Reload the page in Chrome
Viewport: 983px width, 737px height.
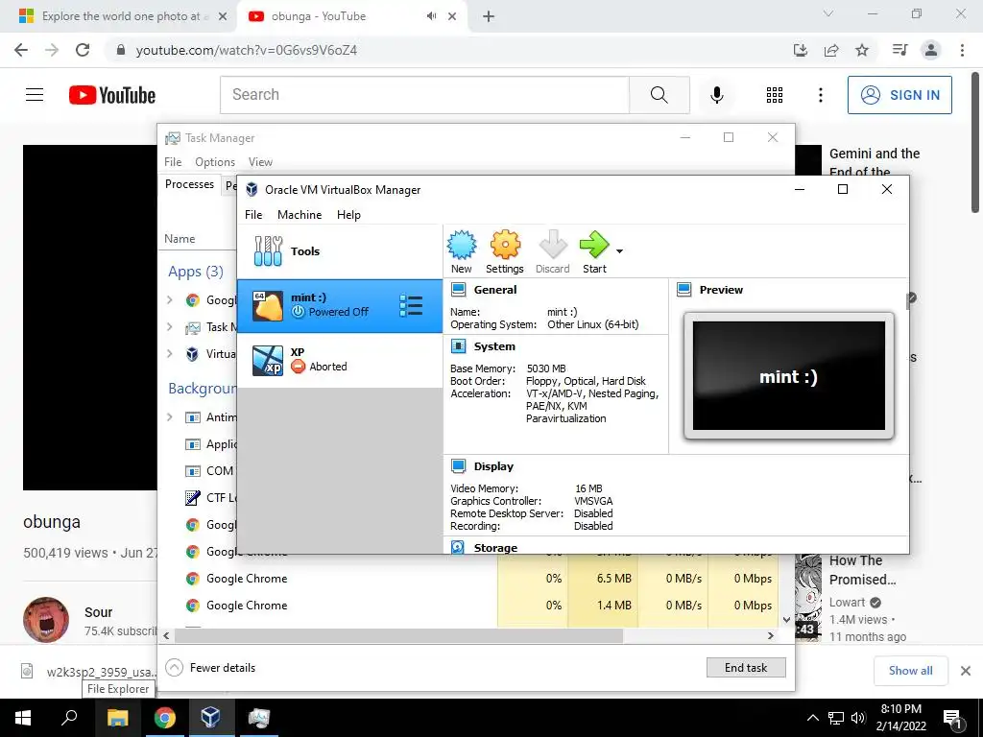tap(83, 50)
